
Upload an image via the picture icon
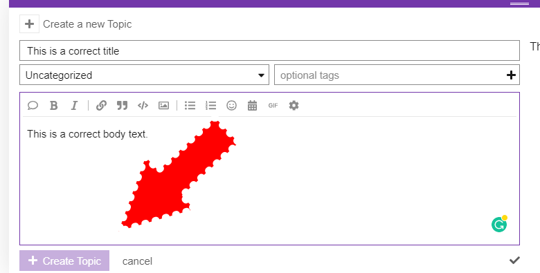tap(163, 105)
